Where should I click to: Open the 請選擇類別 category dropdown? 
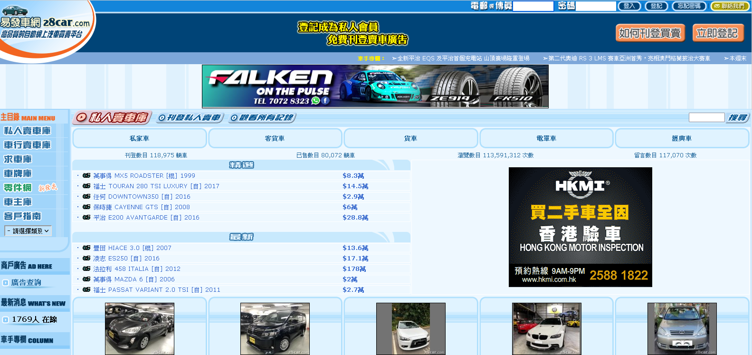tap(28, 231)
